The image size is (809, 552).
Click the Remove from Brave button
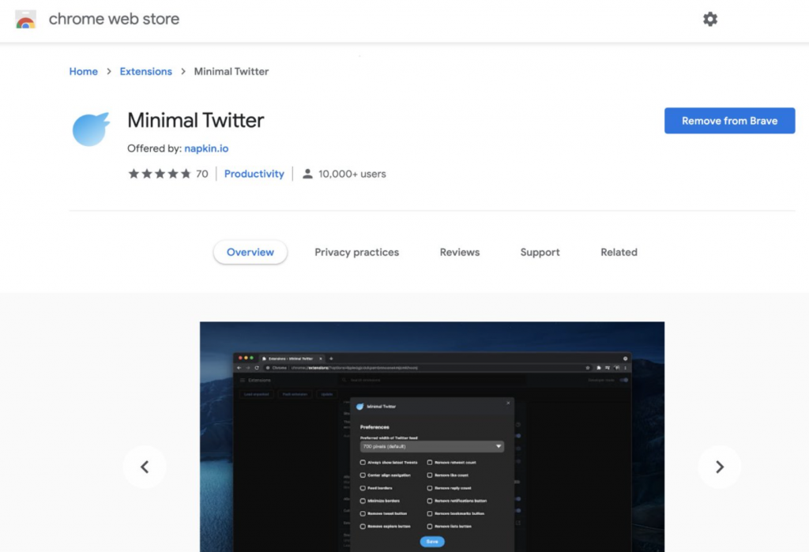point(729,121)
